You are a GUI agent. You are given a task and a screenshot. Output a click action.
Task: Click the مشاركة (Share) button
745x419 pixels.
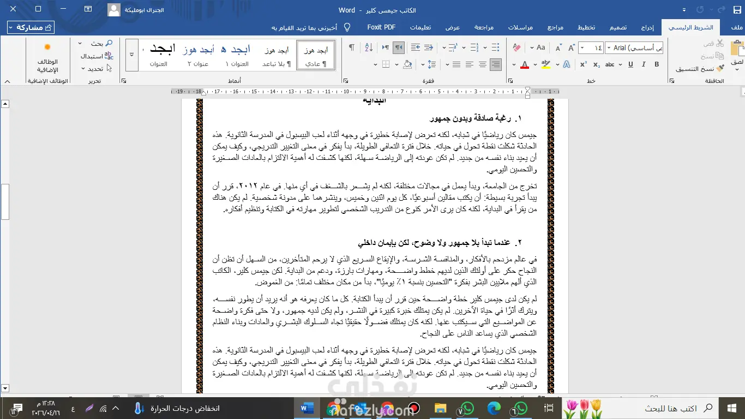point(31,27)
